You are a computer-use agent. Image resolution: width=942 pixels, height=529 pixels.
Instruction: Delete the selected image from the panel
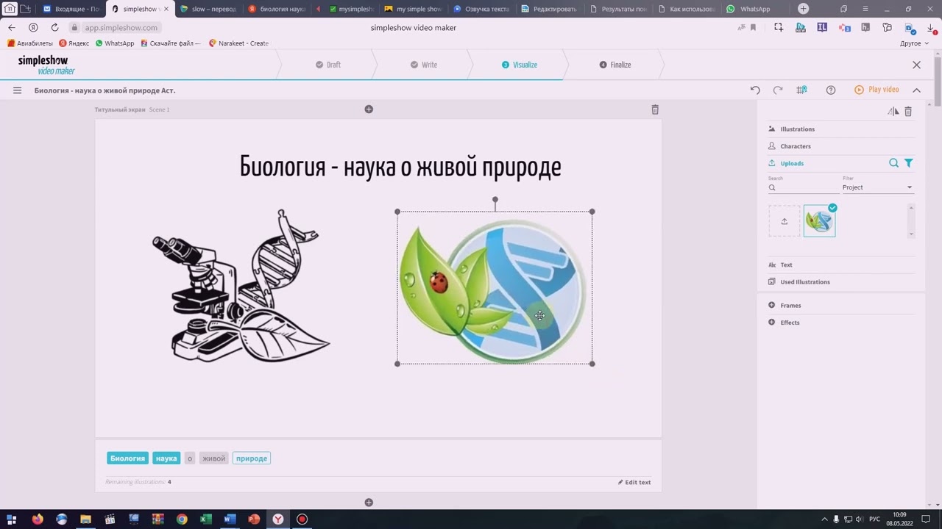click(x=908, y=111)
